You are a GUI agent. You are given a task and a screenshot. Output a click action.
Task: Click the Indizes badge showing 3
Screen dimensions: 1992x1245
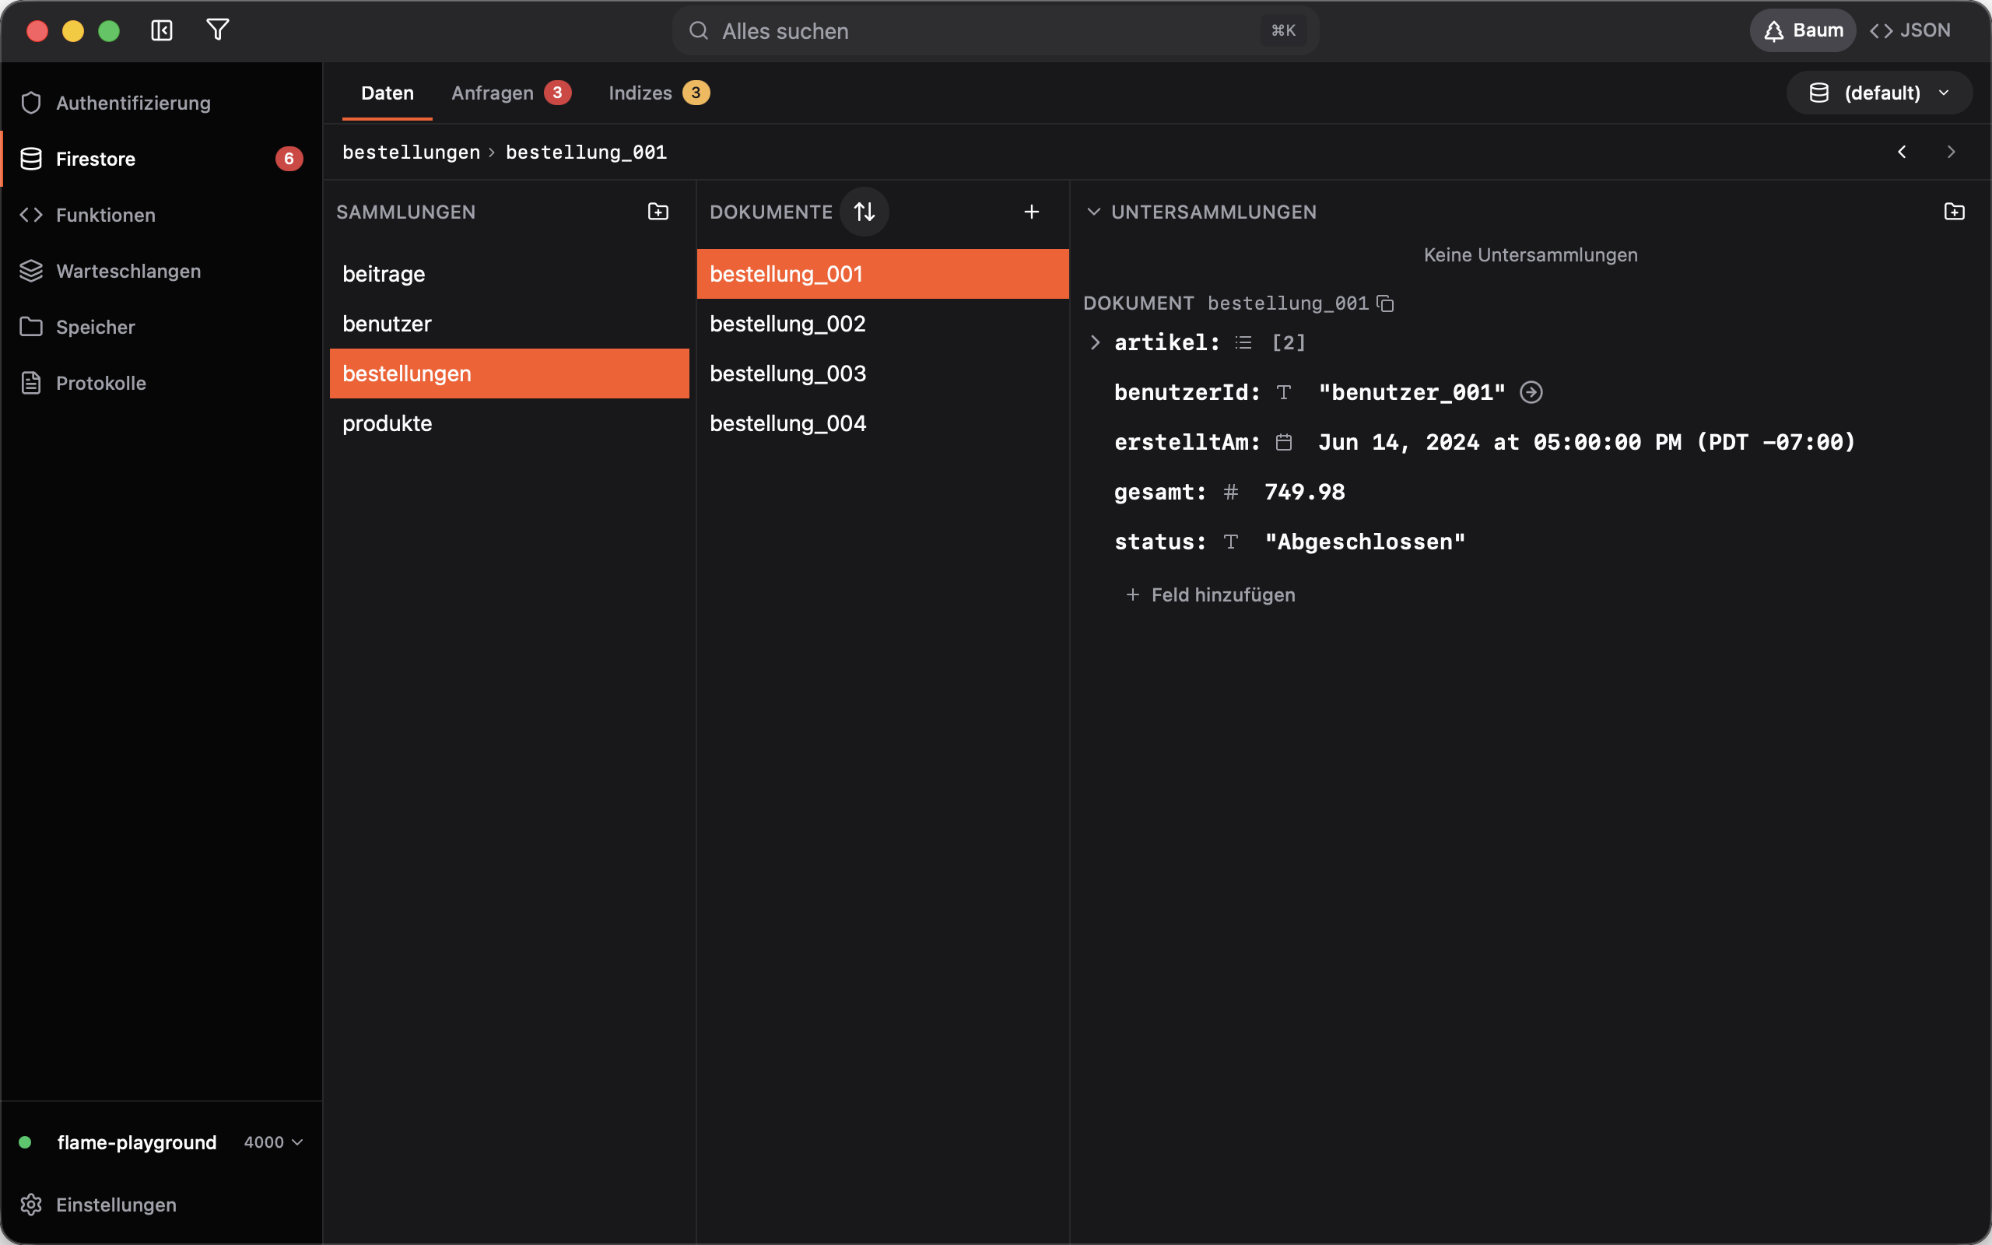696,93
